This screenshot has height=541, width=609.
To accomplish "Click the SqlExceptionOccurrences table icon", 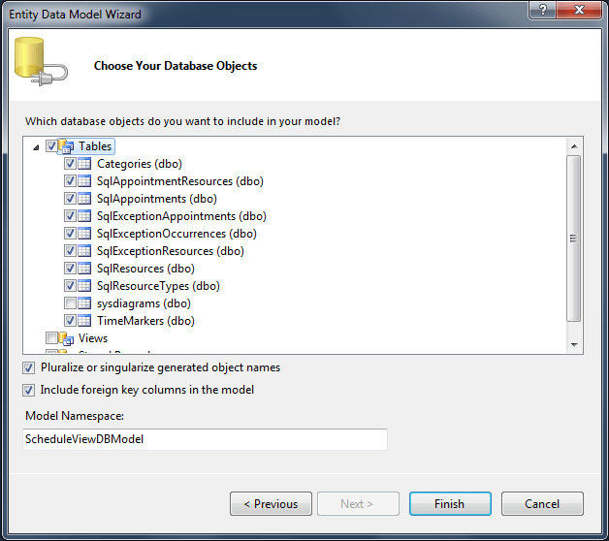I will pos(84,234).
